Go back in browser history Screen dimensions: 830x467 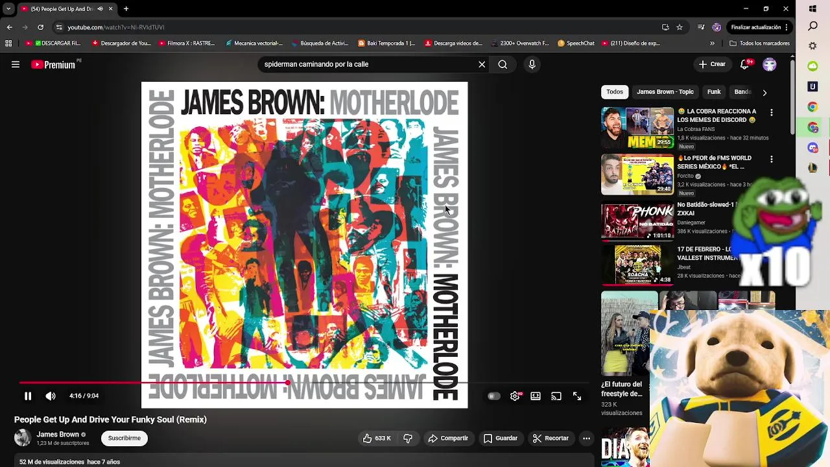[9, 27]
